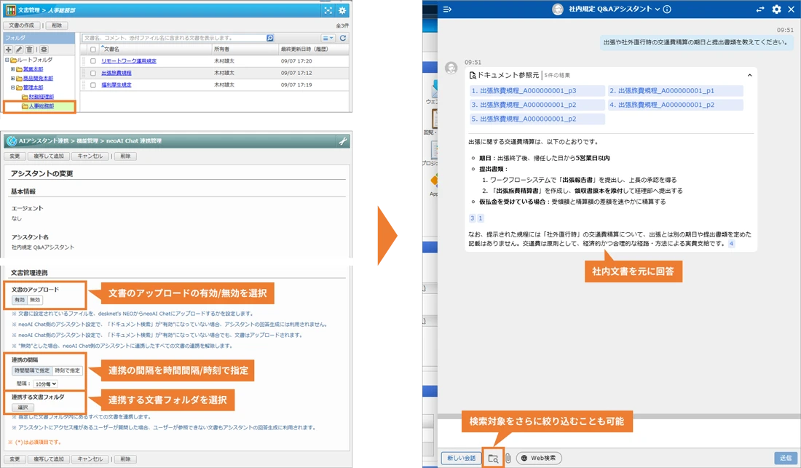801x468 pixels.
Task: Click the assistant avatar beside the 09:51 reply
Action: (451, 68)
